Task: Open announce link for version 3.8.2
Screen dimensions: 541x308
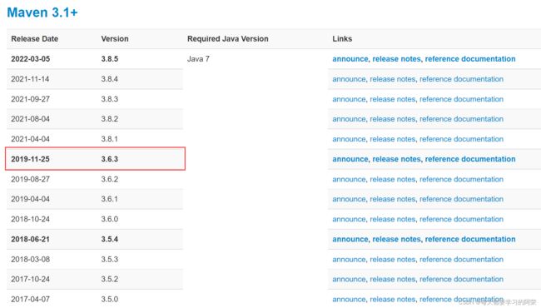Action: coord(349,119)
